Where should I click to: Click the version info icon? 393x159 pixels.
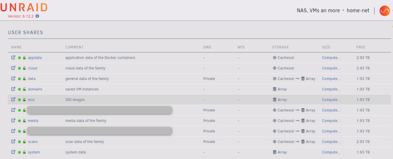tap(37, 16)
